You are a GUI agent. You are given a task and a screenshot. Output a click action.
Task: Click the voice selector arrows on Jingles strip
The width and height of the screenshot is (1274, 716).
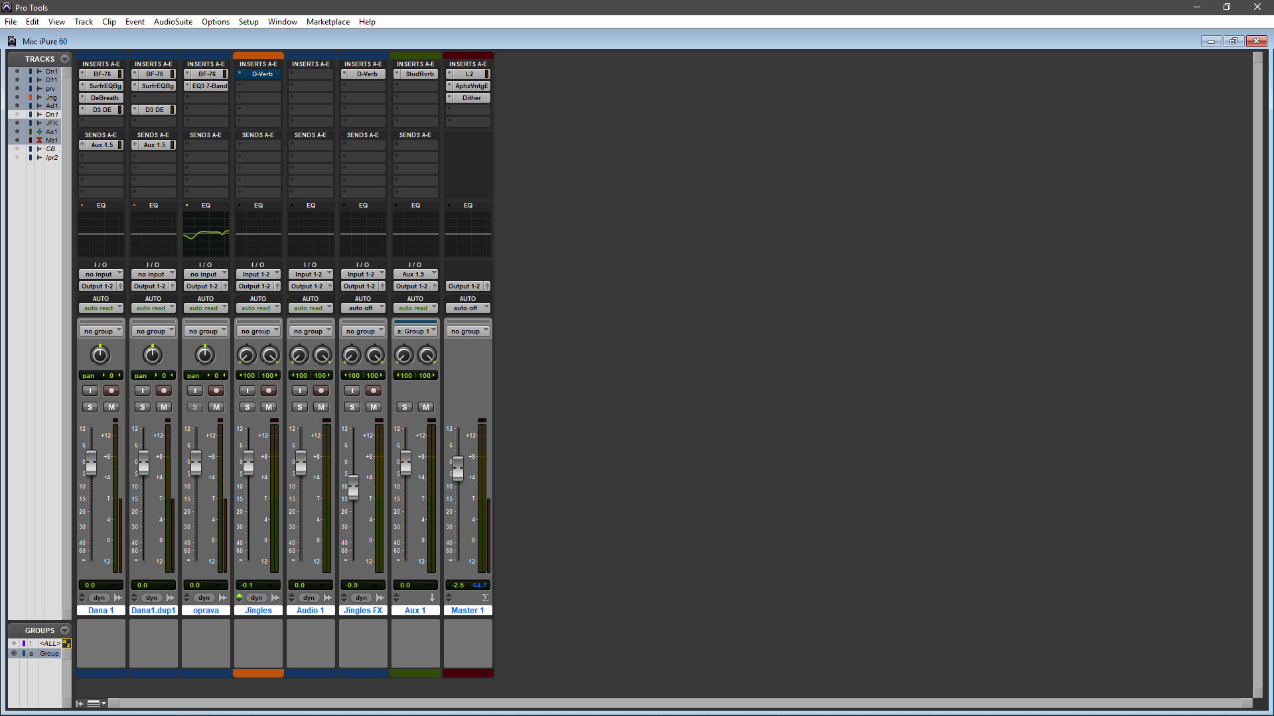(240, 598)
